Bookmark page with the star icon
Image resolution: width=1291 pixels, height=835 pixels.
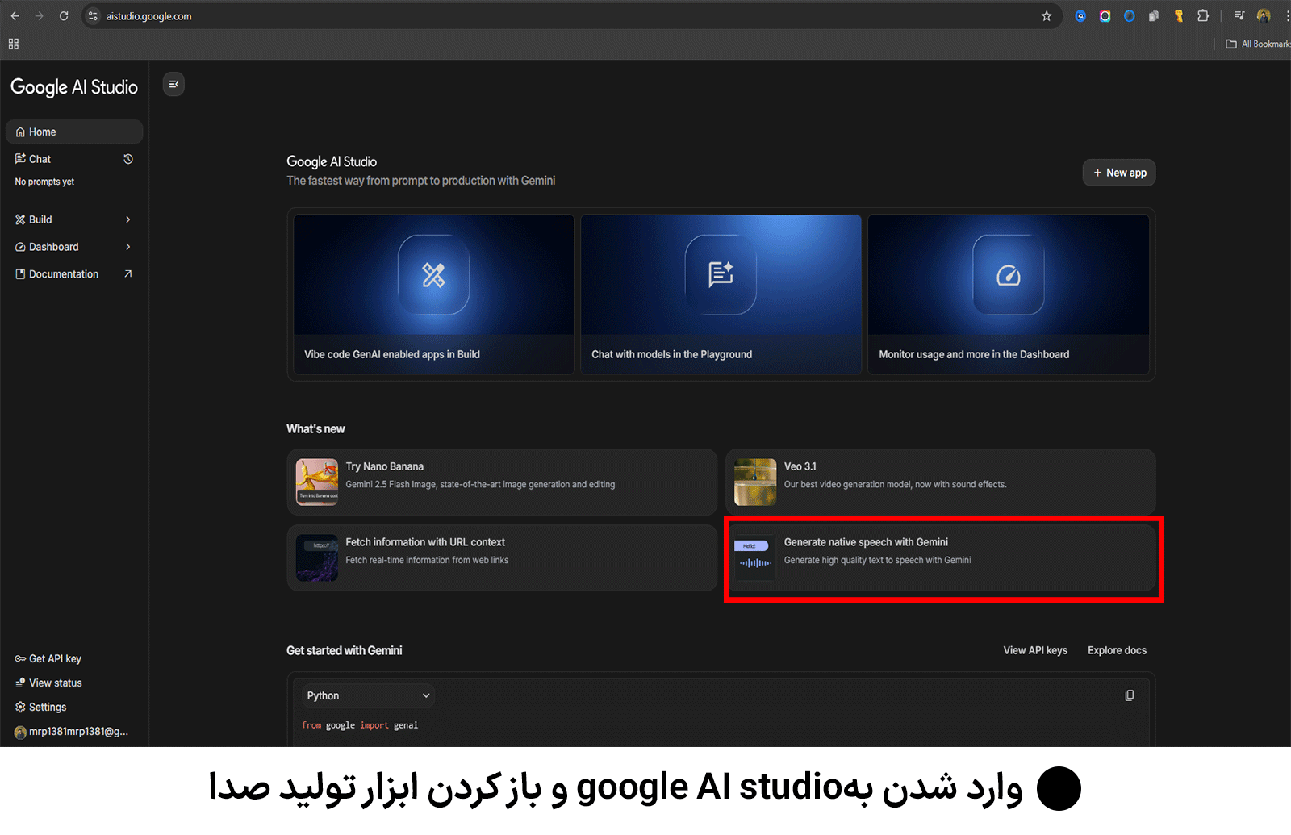pyautogui.click(x=1047, y=16)
